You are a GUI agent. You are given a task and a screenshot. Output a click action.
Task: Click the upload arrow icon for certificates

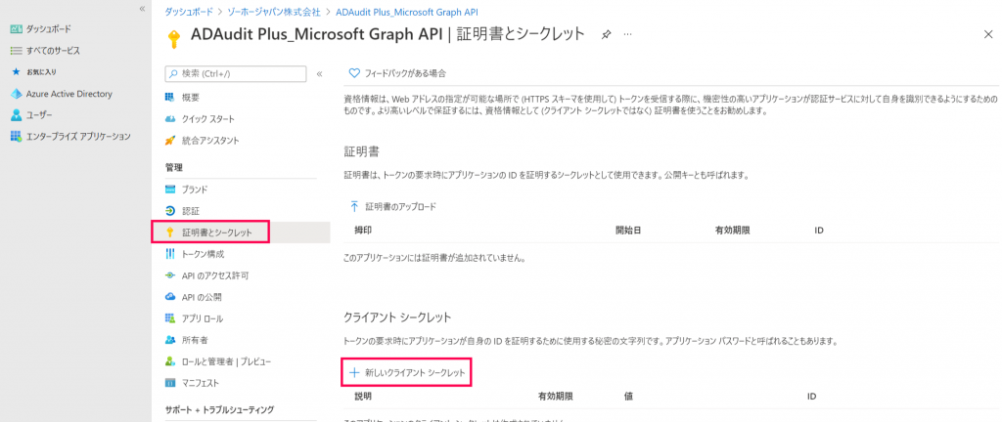(354, 206)
